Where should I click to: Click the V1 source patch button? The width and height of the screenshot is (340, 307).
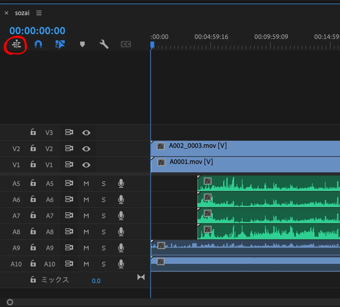pos(16,165)
